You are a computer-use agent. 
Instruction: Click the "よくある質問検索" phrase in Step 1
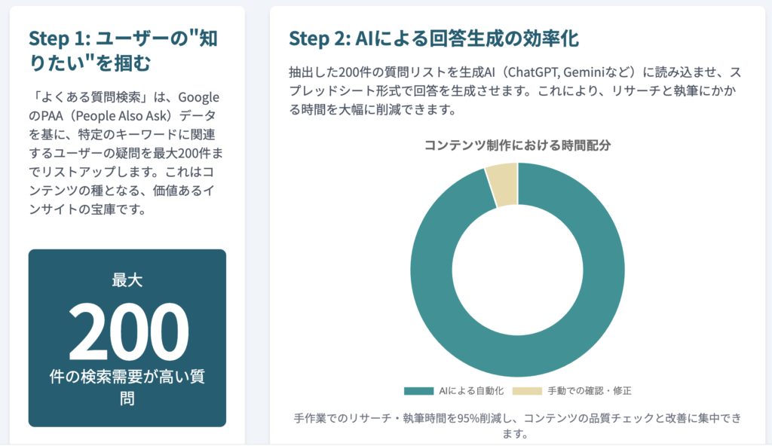(x=84, y=99)
